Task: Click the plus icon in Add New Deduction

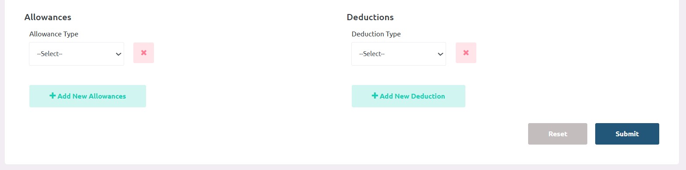Action: [x=375, y=96]
